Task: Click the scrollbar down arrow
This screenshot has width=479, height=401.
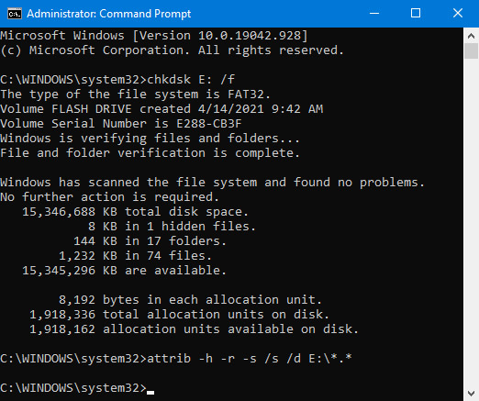Action: (471, 393)
